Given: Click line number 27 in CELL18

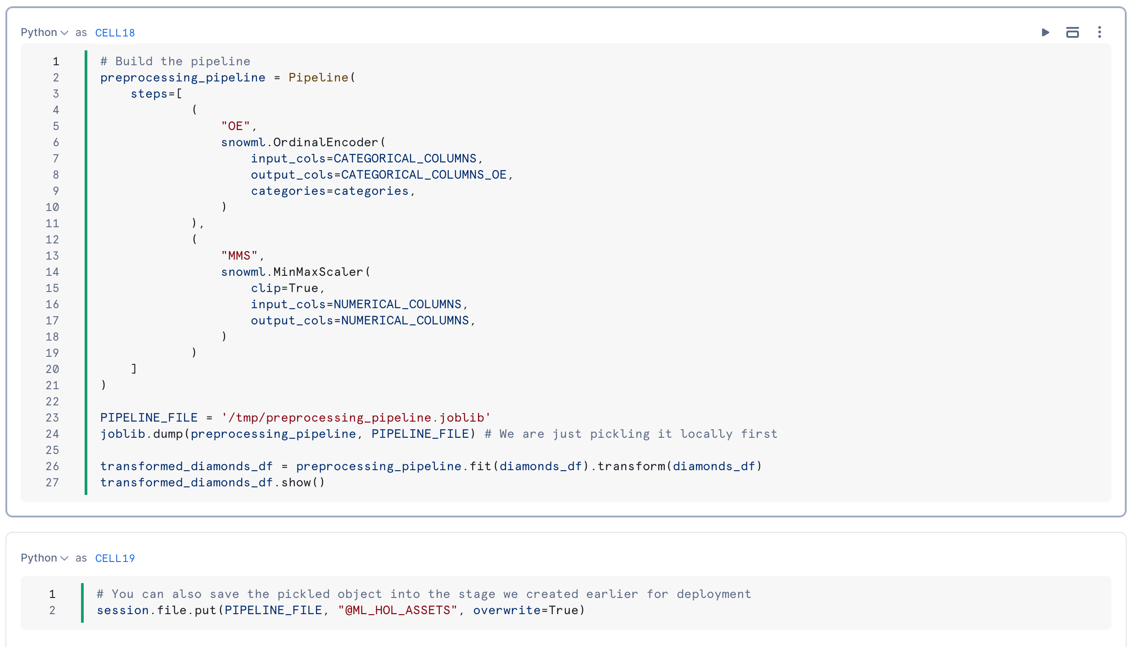Looking at the screenshot, I should [x=52, y=482].
